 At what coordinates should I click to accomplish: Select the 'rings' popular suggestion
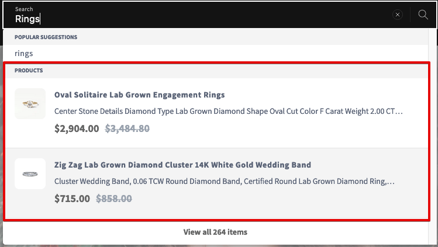[x=24, y=53]
